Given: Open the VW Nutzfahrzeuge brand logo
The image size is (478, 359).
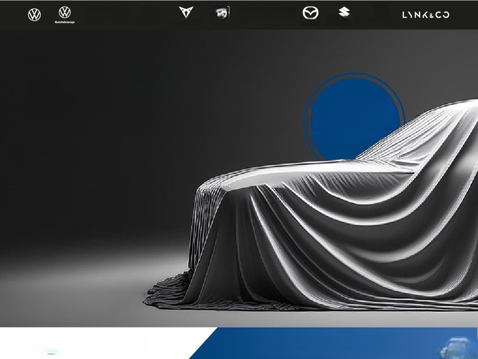Looking at the screenshot, I should point(65,13).
